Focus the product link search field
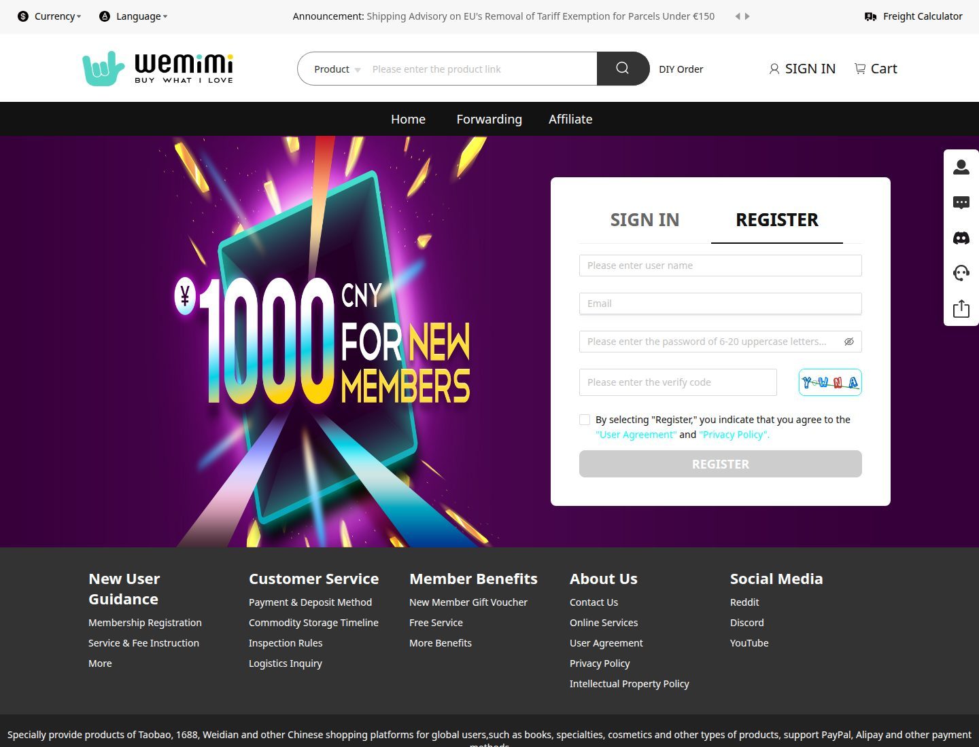Screen dimensions: 979x747 [480, 69]
